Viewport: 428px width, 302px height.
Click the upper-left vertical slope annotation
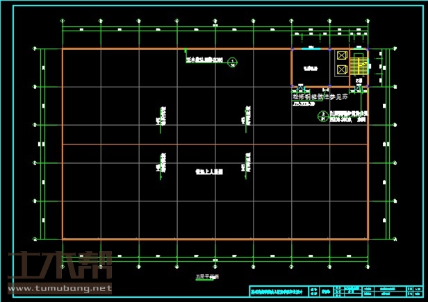click(x=162, y=116)
